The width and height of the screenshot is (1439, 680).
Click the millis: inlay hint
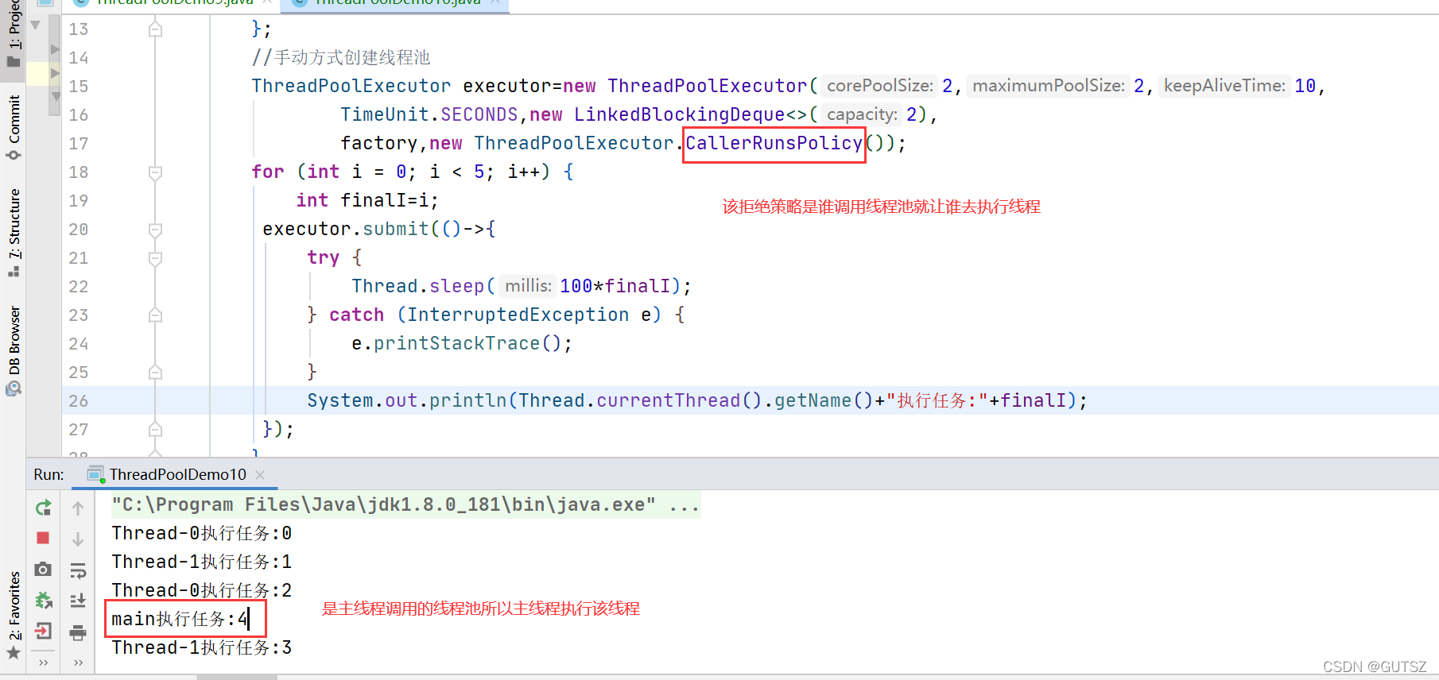pos(528,286)
